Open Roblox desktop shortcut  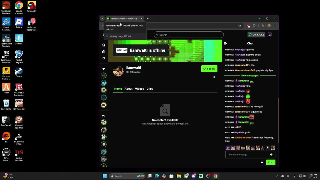[x=19, y=23]
